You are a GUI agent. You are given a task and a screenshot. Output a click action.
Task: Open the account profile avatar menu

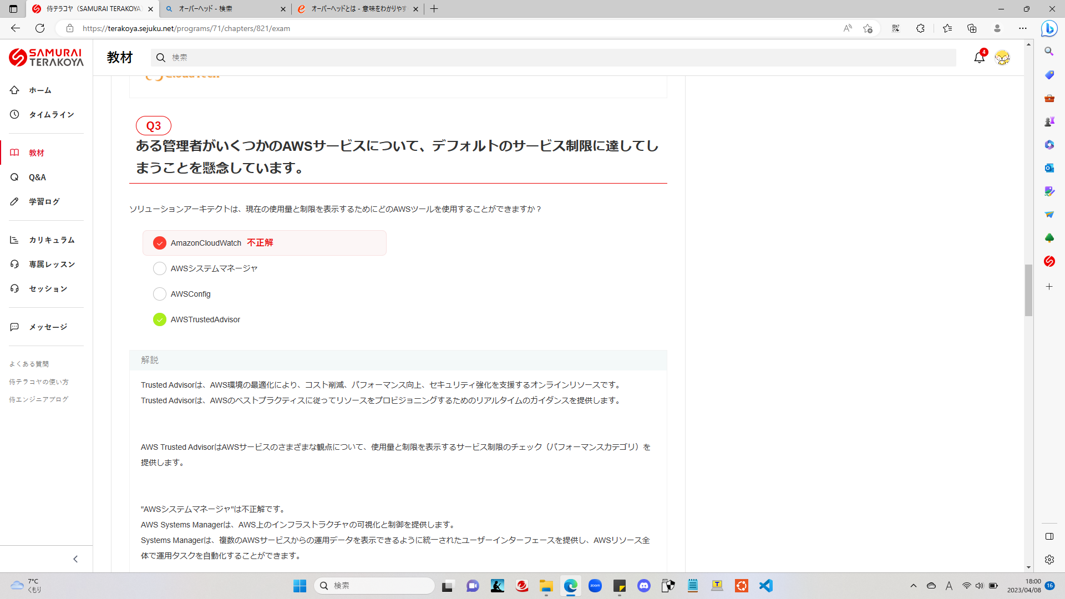point(1003,57)
